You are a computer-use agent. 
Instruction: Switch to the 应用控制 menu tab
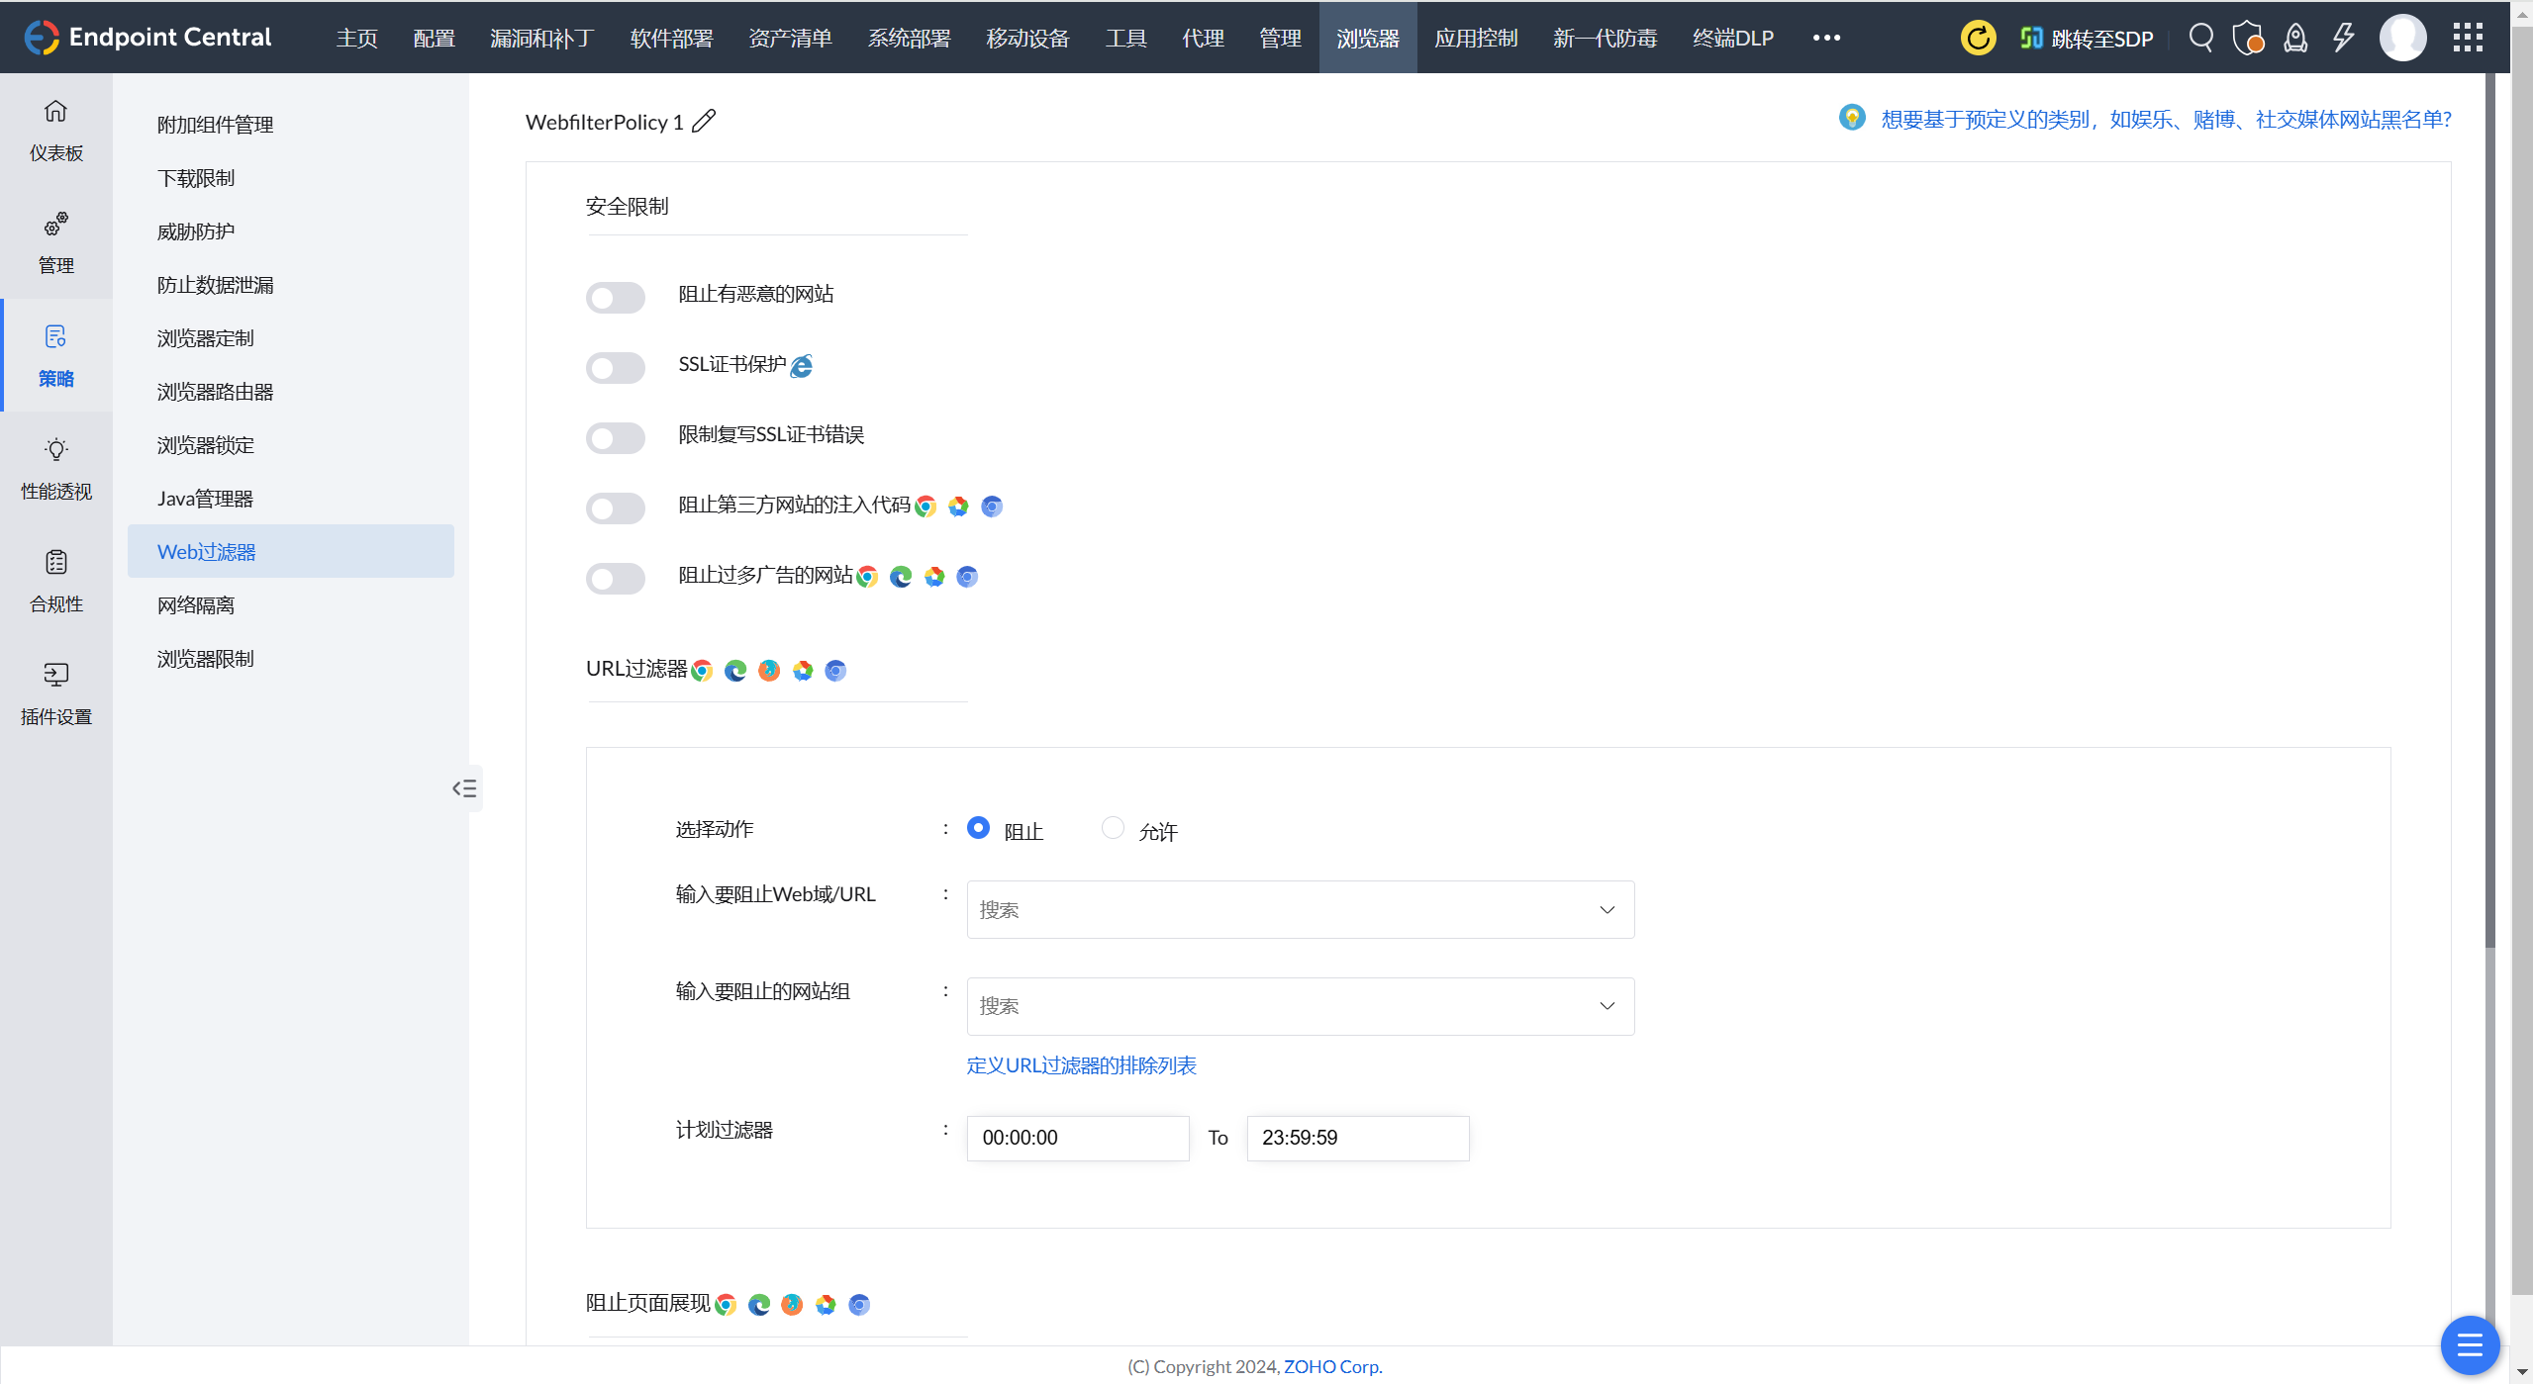pyautogui.click(x=1476, y=38)
